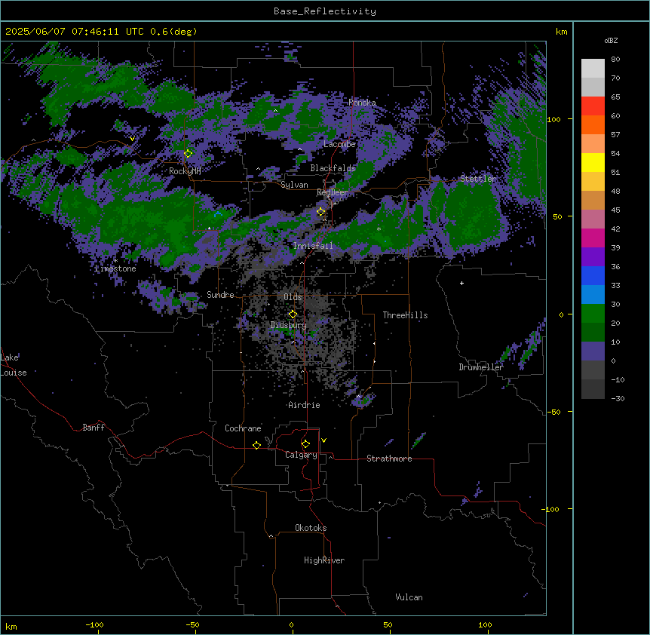Click the Blackfalds label

click(x=333, y=168)
